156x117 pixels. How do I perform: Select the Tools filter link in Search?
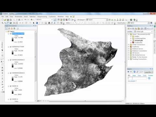point(145,75)
